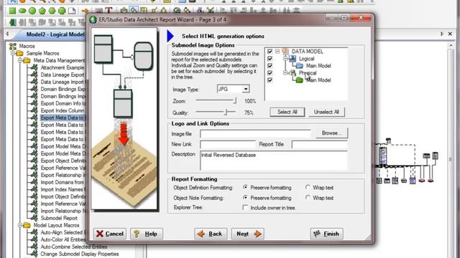Select the green ellipse shape tool
This screenshot has width=460, height=258.
click(x=22, y=11)
